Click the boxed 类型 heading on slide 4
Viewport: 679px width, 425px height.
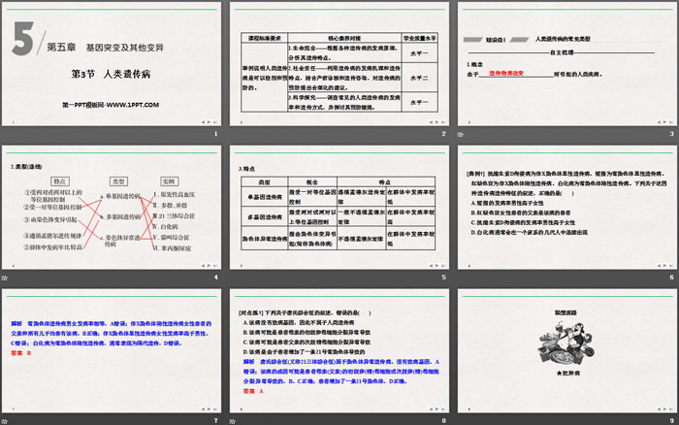pos(118,181)
